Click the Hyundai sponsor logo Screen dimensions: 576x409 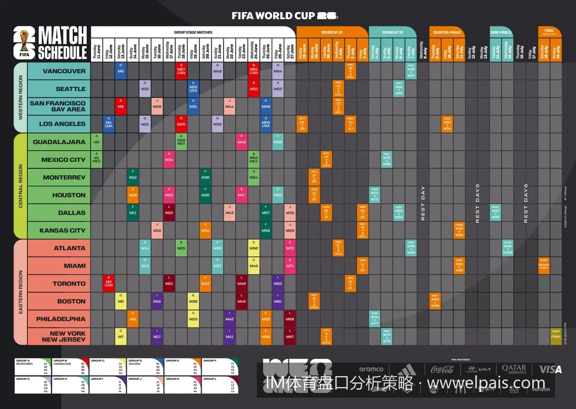click(472, 369)
